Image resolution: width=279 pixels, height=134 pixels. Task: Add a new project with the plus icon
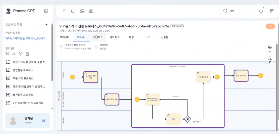click(x=46, y=25)
